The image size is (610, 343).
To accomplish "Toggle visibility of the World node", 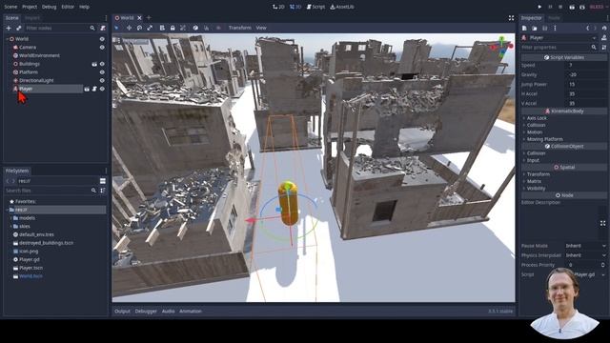I will point(102,39).
